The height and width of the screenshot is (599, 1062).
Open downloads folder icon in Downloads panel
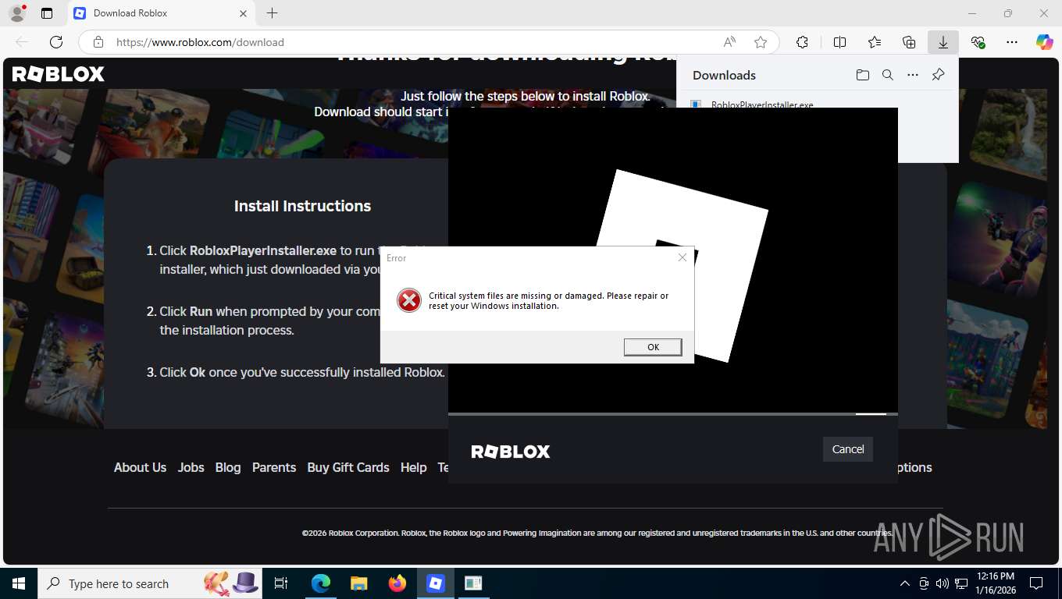click(863, 75)
